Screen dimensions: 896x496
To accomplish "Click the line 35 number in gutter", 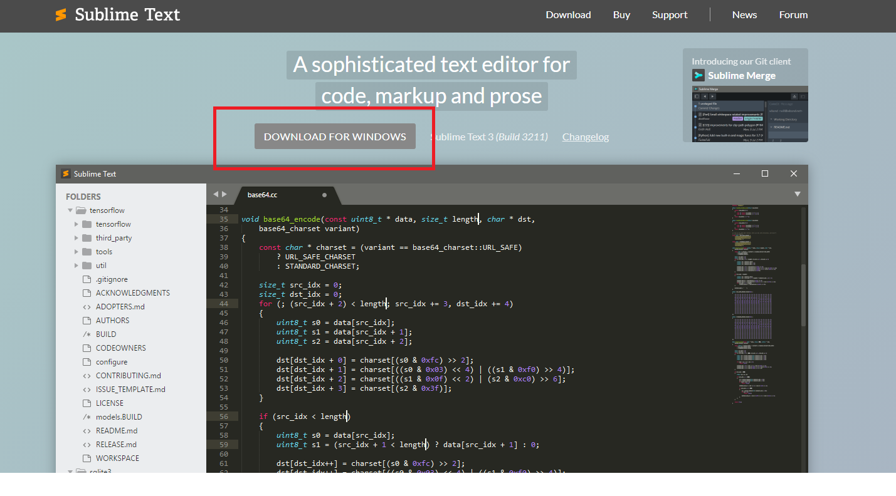I will (x=224, y=219).
